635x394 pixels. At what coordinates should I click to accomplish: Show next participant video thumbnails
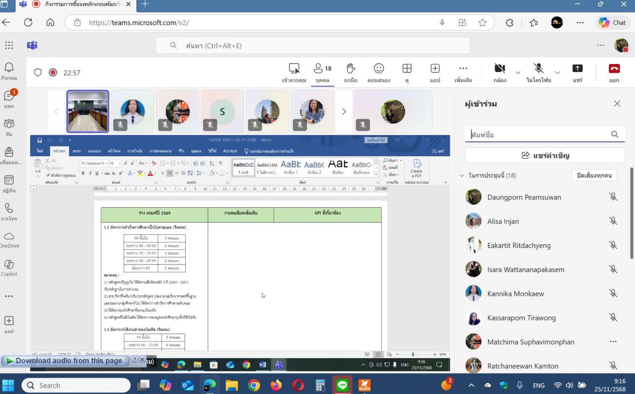(344, 112)
